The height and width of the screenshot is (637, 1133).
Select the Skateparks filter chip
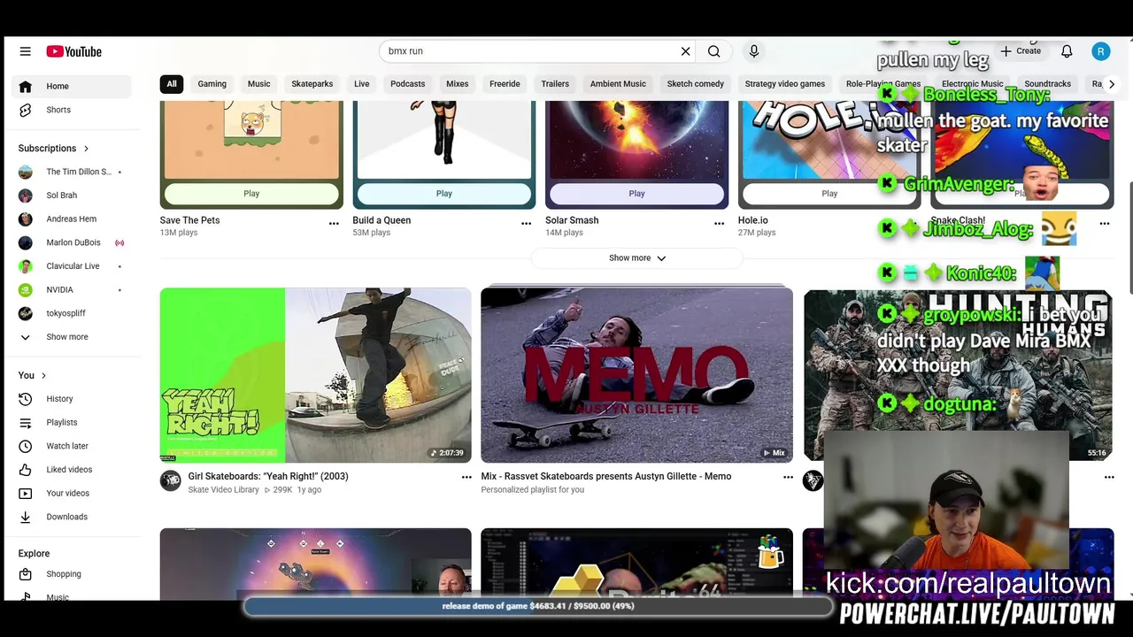point(312,84)
